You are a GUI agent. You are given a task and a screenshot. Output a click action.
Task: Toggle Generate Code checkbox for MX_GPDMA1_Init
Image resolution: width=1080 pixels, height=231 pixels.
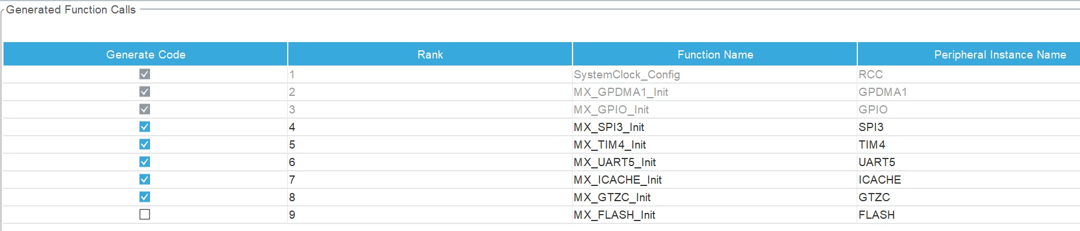[x=145, y=92]
